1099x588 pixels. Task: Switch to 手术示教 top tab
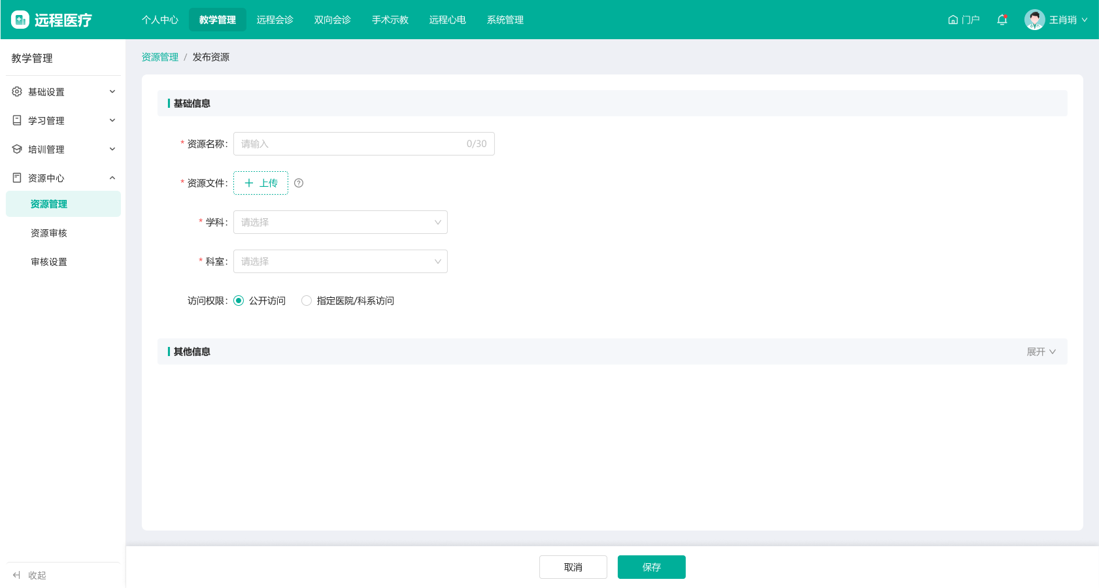click(x=390, y=20)
